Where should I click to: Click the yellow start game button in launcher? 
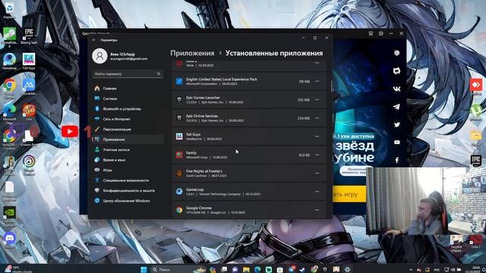[x=349, y=194]
